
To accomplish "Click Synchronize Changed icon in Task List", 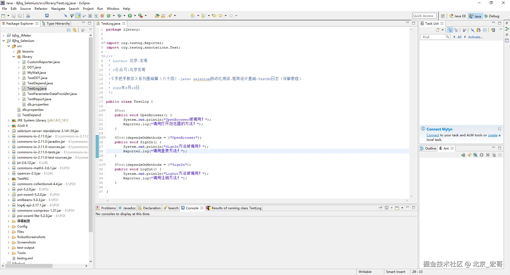I will pos(493,30).
